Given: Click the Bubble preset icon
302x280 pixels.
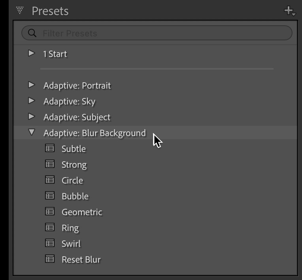Looking at the screenshot, I should tap(49, 196).
